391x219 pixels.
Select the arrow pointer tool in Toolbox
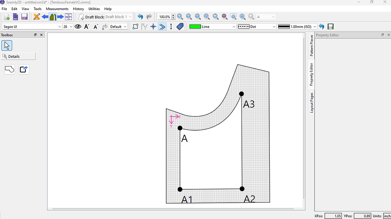tap(7, 45)
